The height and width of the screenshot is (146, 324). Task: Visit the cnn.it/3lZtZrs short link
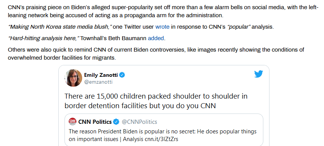[x=161, y=139]
